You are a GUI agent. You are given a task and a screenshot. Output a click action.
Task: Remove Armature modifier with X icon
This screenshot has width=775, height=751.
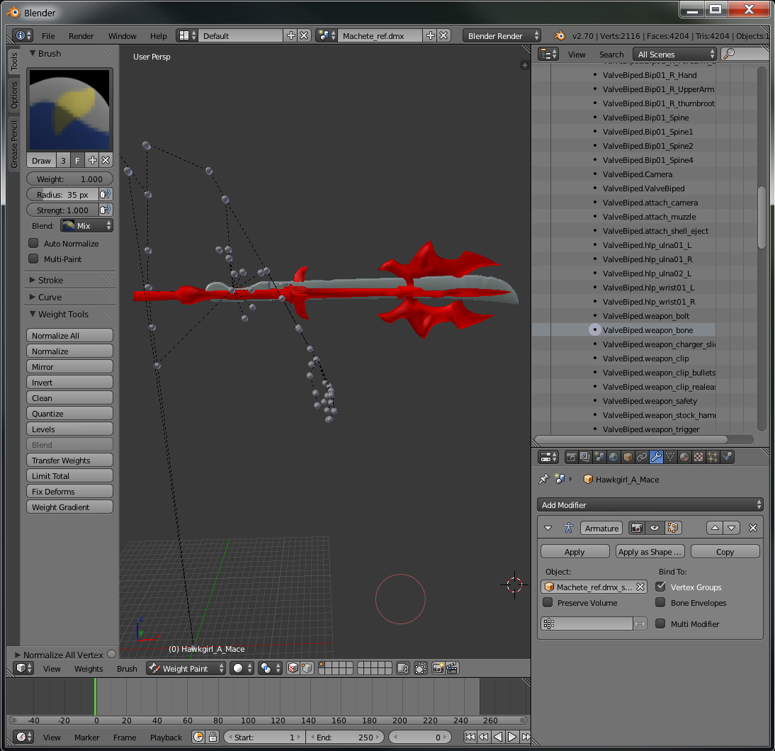(x=753, y=528)
